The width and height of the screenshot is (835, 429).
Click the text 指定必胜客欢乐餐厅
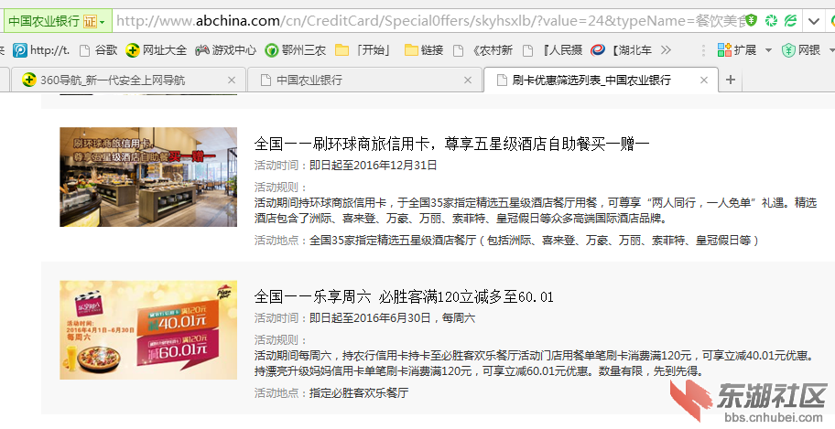359,392
